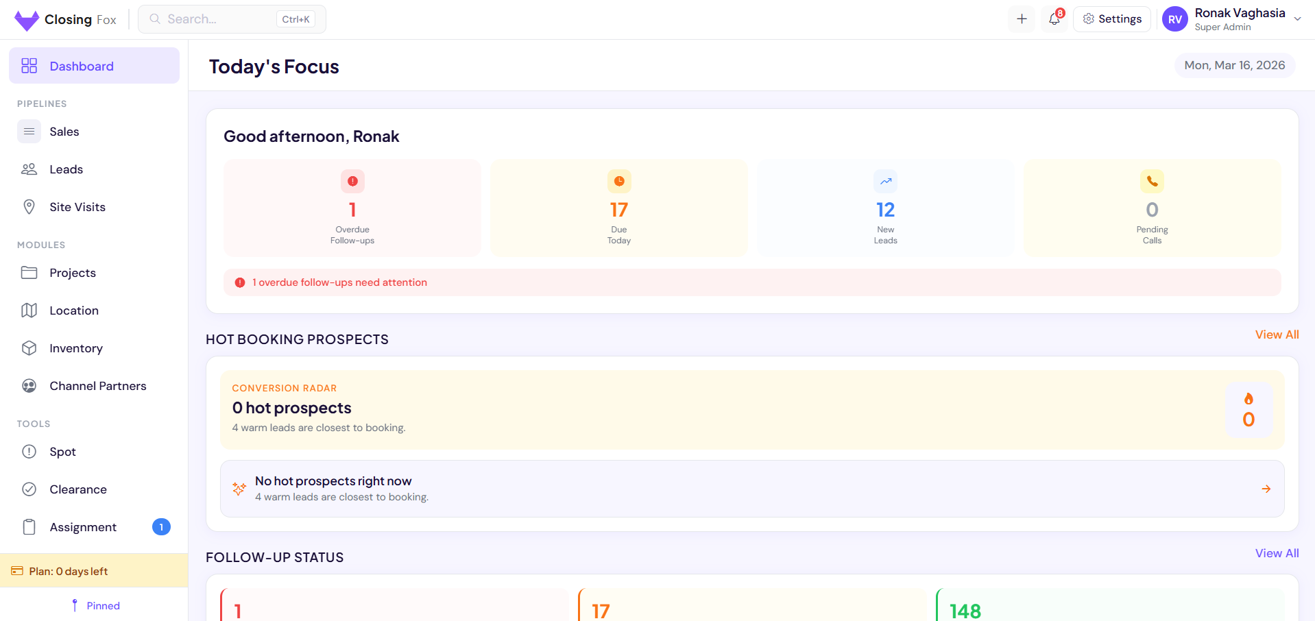Click the Site Visits pin icon
This screenshot has height=621, width=1315.
point(29,206)
